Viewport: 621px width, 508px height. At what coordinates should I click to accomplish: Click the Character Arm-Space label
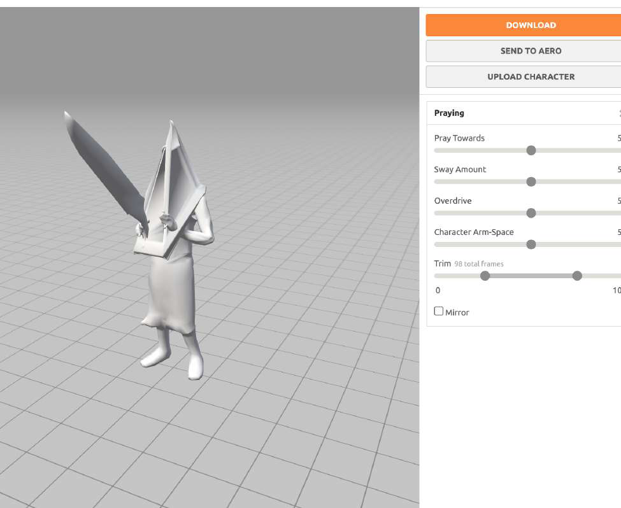click(474, 232)
